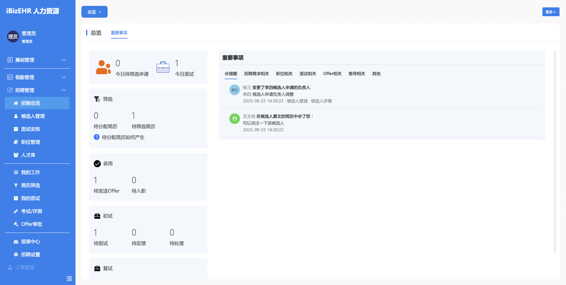Click the 待分配简历如何产生 help link
This screenshot has height=285, width=566.
point(123,137)
